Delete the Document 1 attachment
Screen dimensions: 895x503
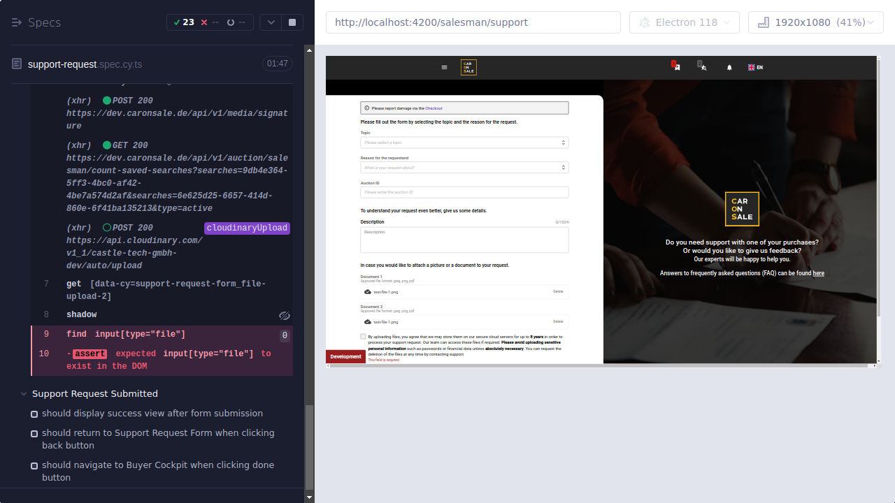558,291
